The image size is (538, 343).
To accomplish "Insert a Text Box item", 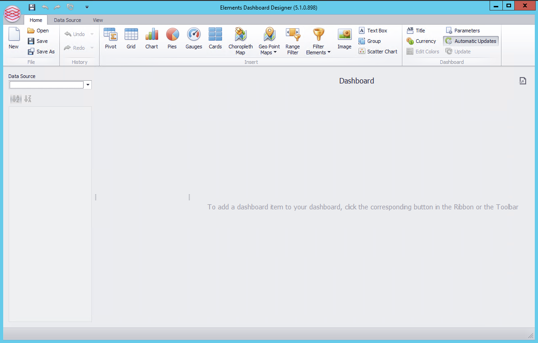I will [x=373, y=31].
